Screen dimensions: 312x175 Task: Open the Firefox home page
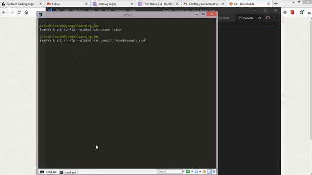[x=26, y=12]
